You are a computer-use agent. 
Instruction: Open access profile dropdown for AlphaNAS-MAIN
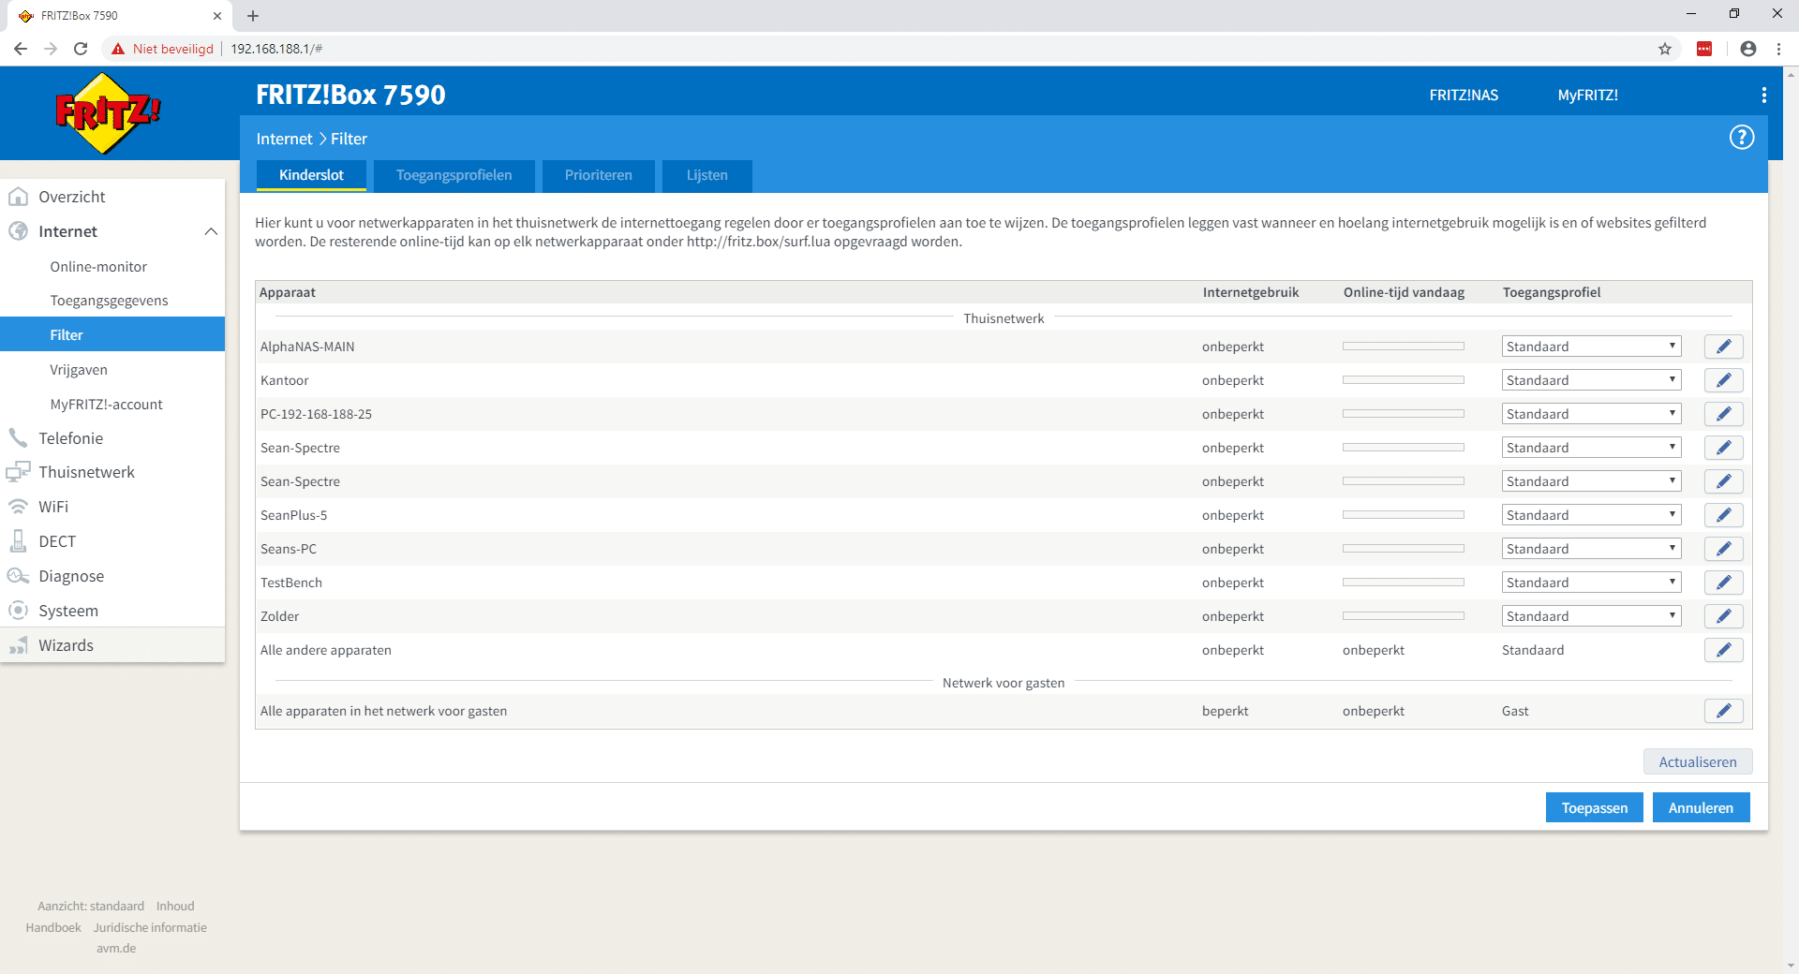[x=1591, y=347]
